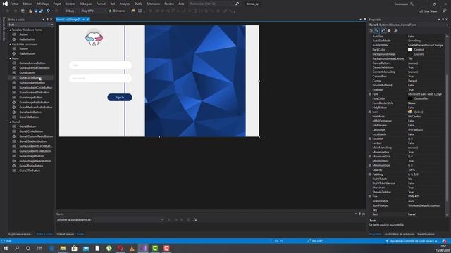Image resolution: width=451 pixels, height=253 pixels.
Task: Open the Projet menu
Action: (57, 4)
